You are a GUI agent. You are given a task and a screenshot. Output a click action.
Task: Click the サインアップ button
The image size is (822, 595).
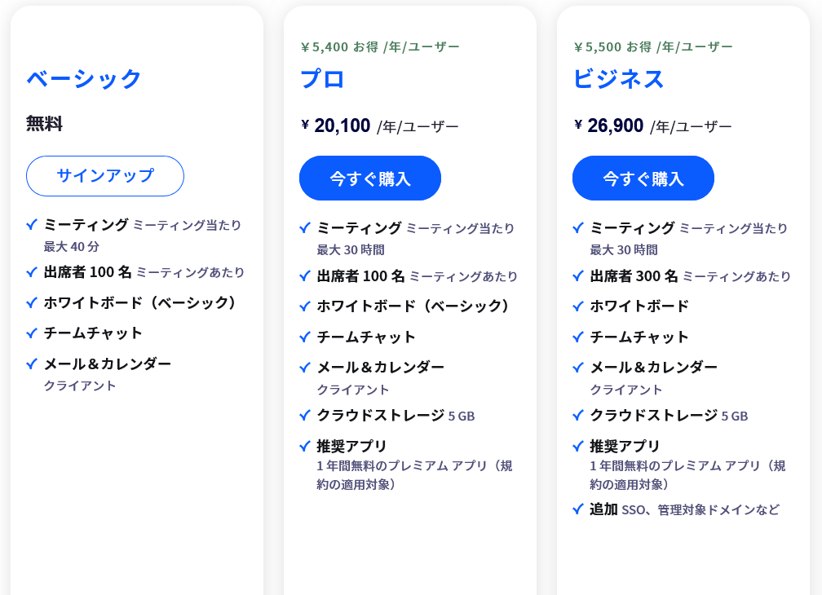pyautogui.click(x=104, y=175)
